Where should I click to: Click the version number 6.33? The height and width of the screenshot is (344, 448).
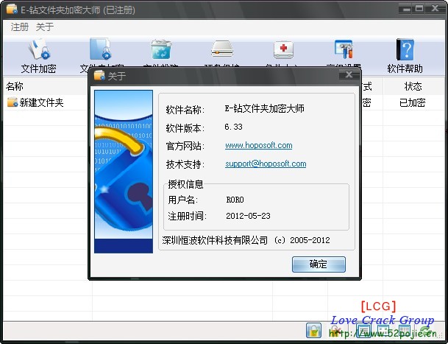[x=233, y=127]
